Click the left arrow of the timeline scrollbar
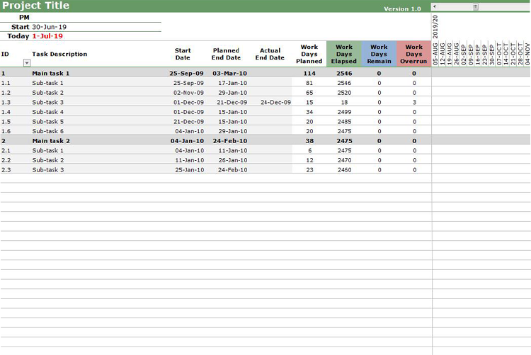Screen dimensions: 531x355 (x=435, y=7)
